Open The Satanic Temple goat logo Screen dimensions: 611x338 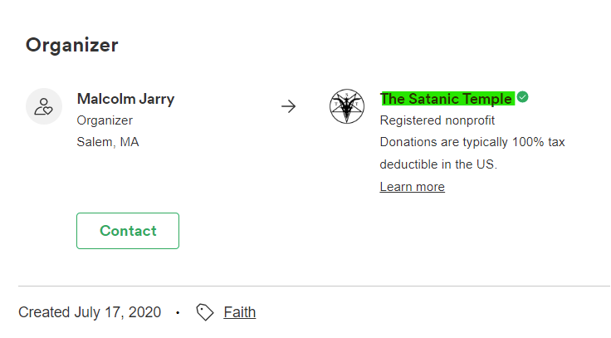click(347, 106)
